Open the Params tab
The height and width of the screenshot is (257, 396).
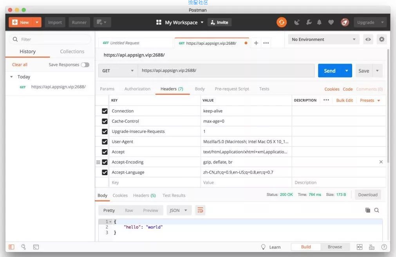(107, 89)
